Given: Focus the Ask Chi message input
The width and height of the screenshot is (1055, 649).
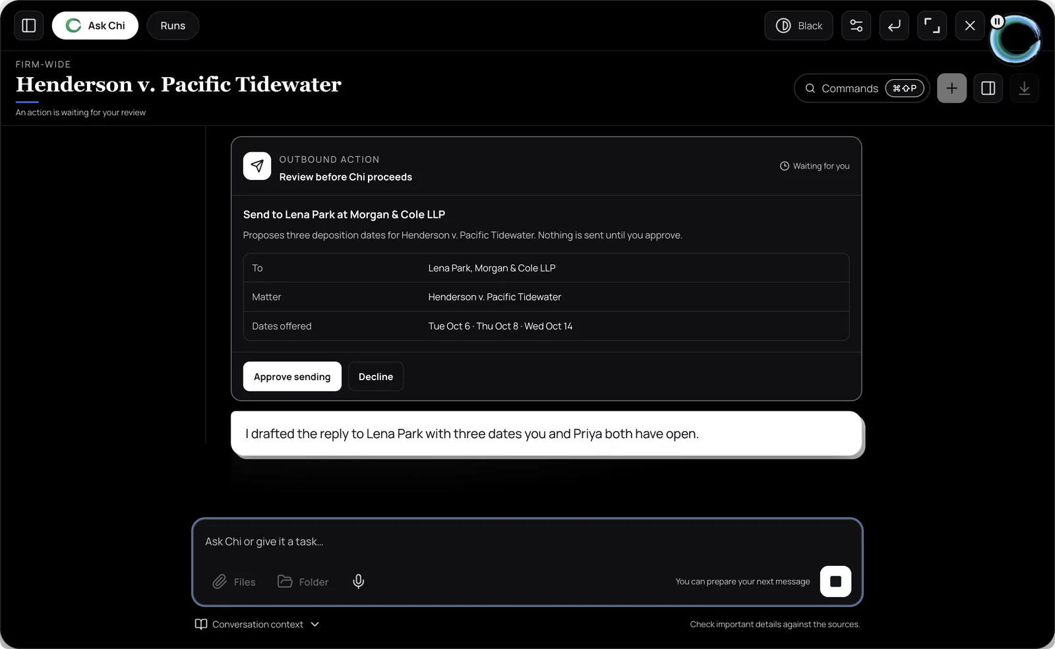Looking at the screenshot, I should coord(527,542).
